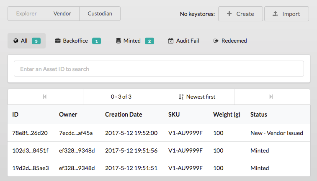Click the globe icon on All tab
The image size is (317, 181).
(16, 41)
